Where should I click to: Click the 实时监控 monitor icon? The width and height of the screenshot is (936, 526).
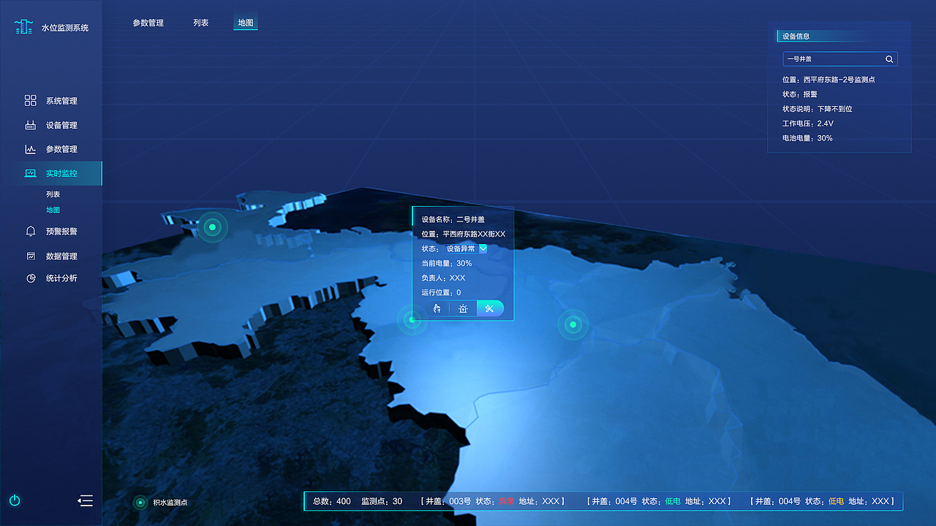click(30, 173)
